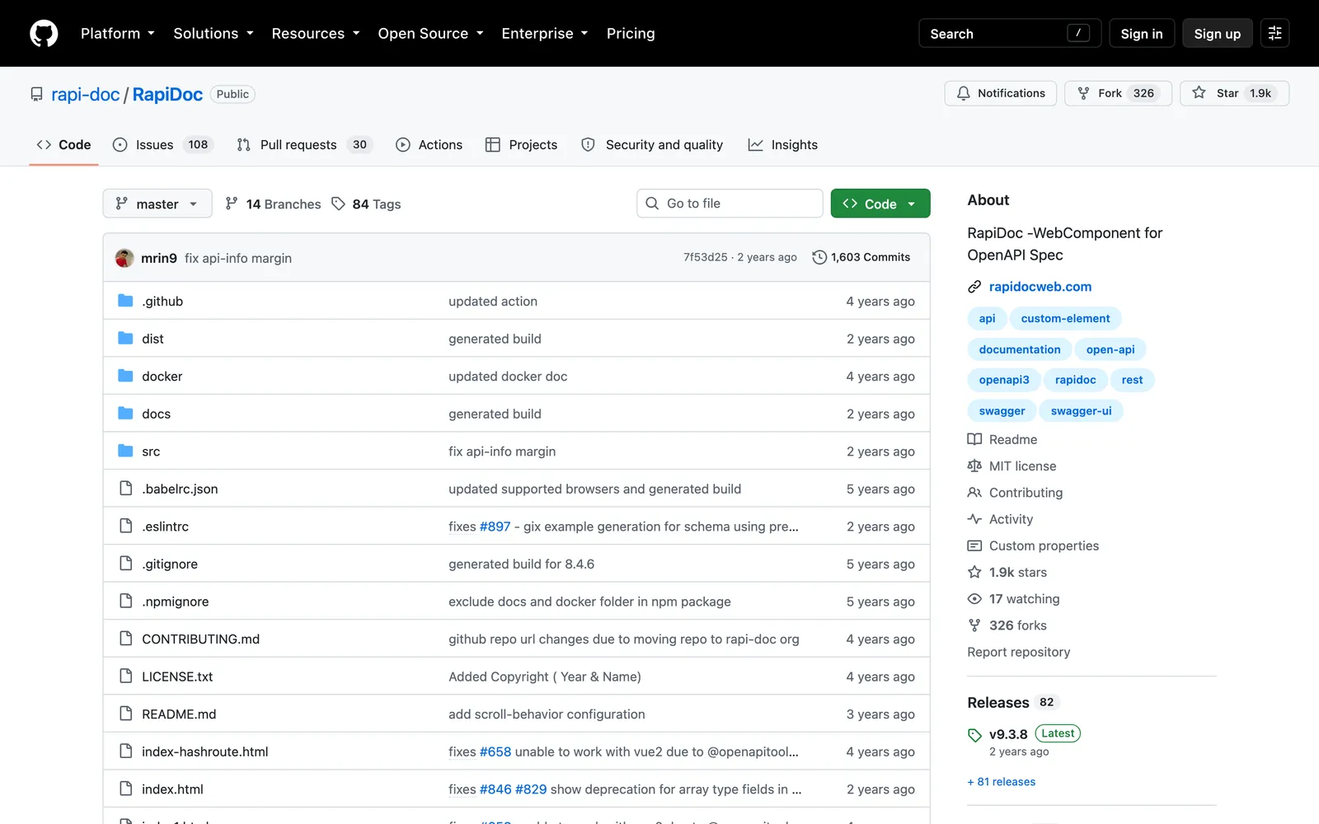
Task: Open appearance settings icon in header
Action: (1274, 34)
